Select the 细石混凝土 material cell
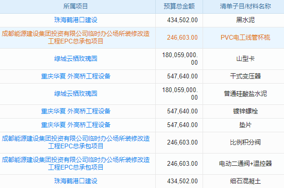The height and width of the screenshot is (188, 284). pos(245,181)
